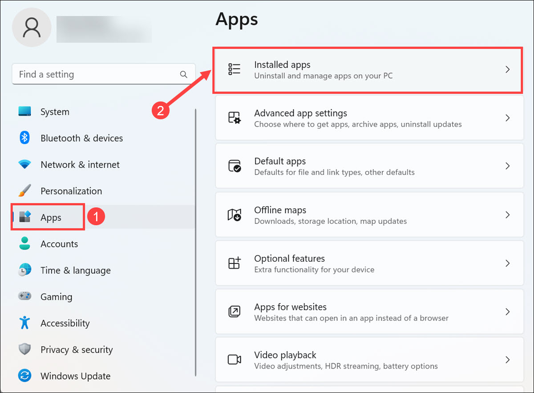Open Bluetooth & devices settings
The height and width of the screenshot is (393, 534).
(x=24, y=138)
